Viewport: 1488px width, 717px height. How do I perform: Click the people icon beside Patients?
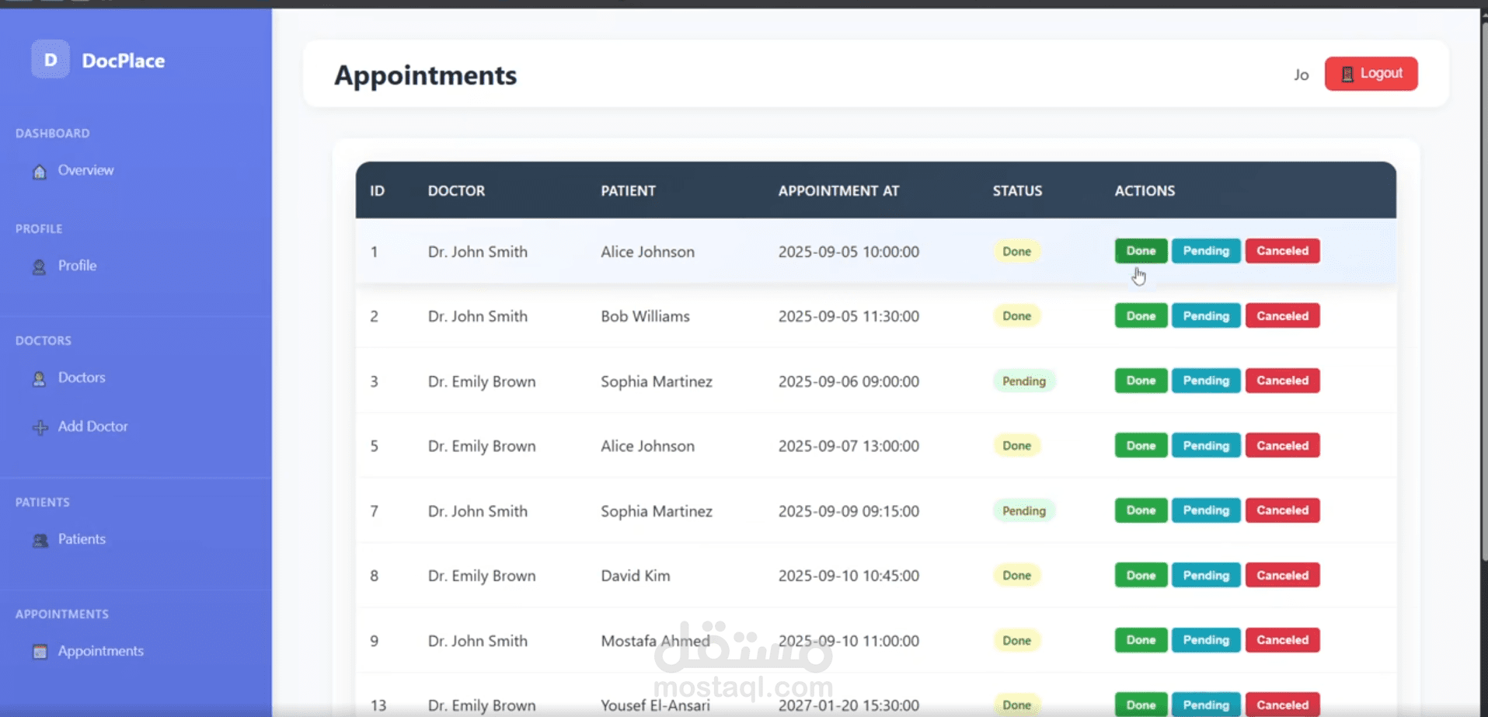pos(40,540)
